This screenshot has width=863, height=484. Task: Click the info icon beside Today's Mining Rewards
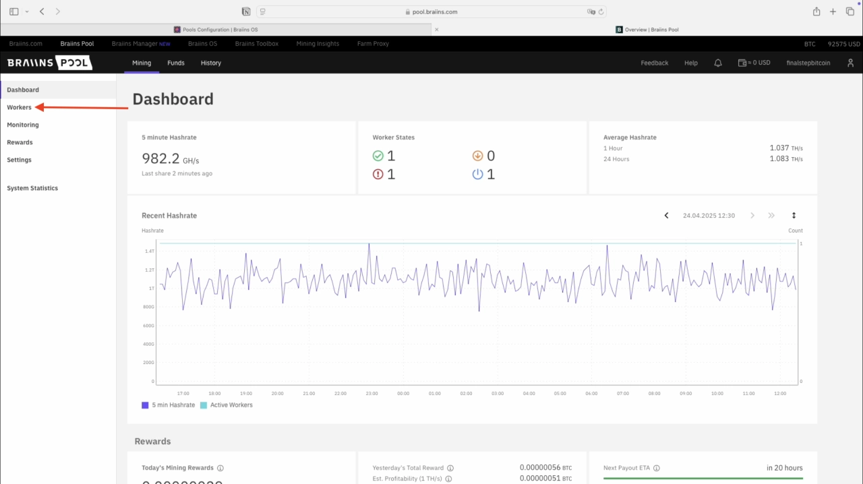[x=220, y=468]
